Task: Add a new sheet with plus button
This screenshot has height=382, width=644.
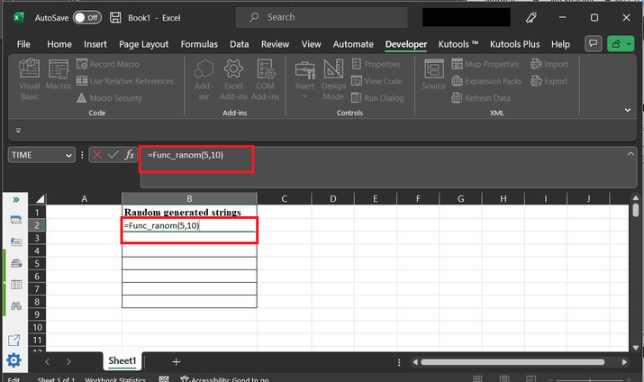Action: 177,361
